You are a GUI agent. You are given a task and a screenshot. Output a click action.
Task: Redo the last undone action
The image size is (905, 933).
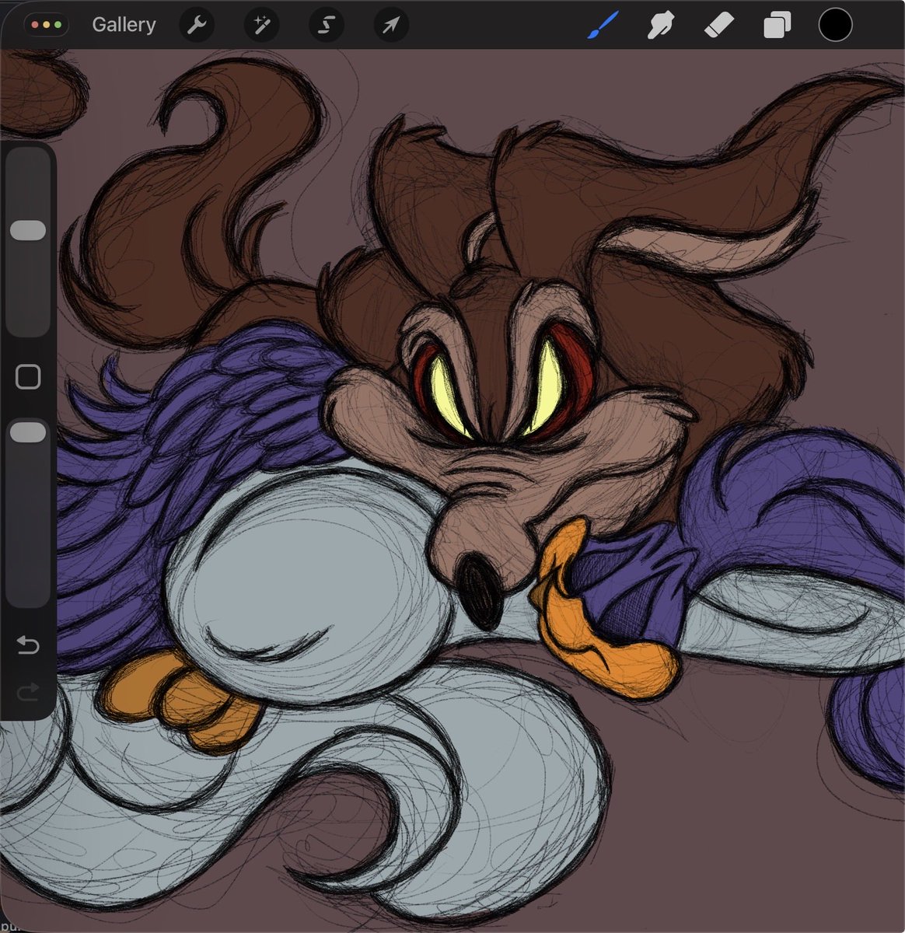tap(28, 691)
